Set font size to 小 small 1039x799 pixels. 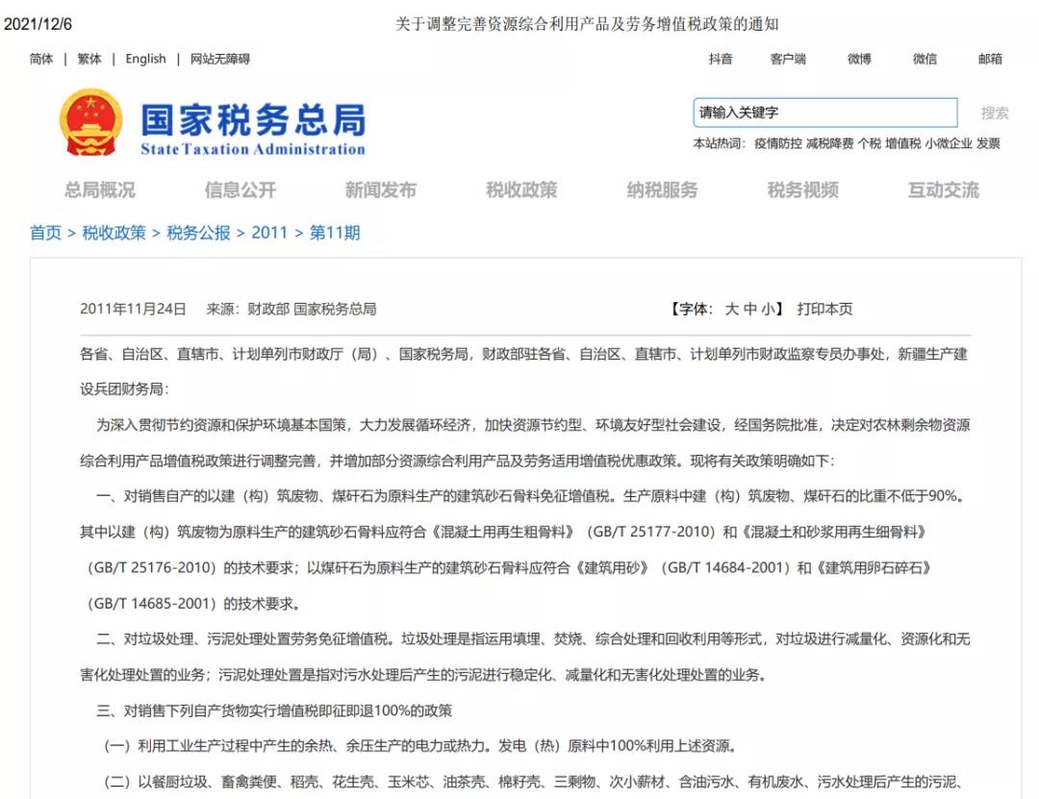(x=767, y=310)
